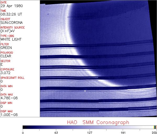The height and width of the screenshot is (134, 157).
Task: Click the 255 tick label under color bar
Action: pyautogui.click(x=154, y=132)
